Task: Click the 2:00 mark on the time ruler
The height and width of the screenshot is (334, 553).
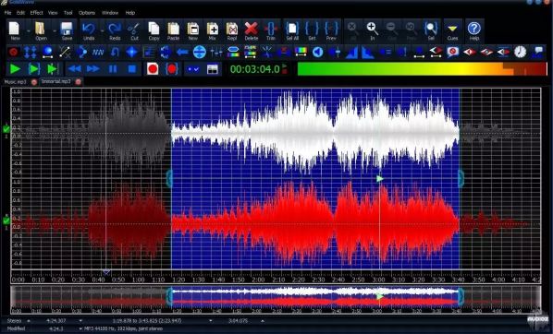Action: [x=258, y=280]
